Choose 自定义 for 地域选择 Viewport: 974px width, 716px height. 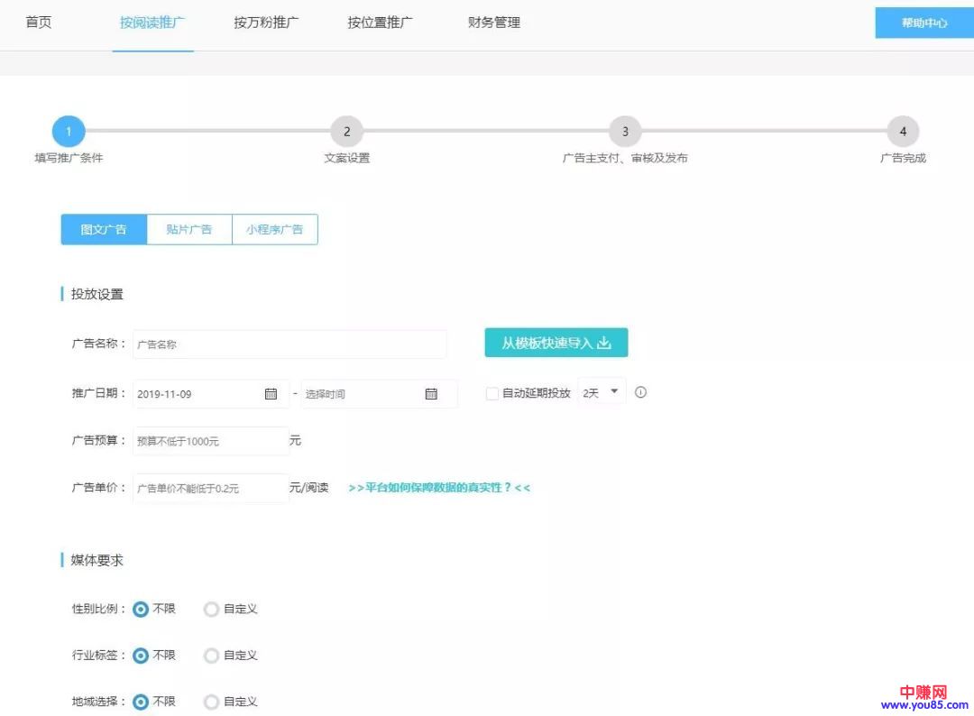[x=212, y=702]
